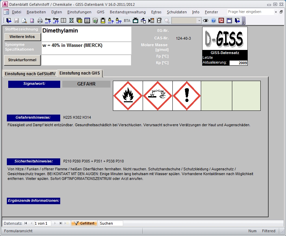Open print preview with the magnifier page icon

[25, 21]
